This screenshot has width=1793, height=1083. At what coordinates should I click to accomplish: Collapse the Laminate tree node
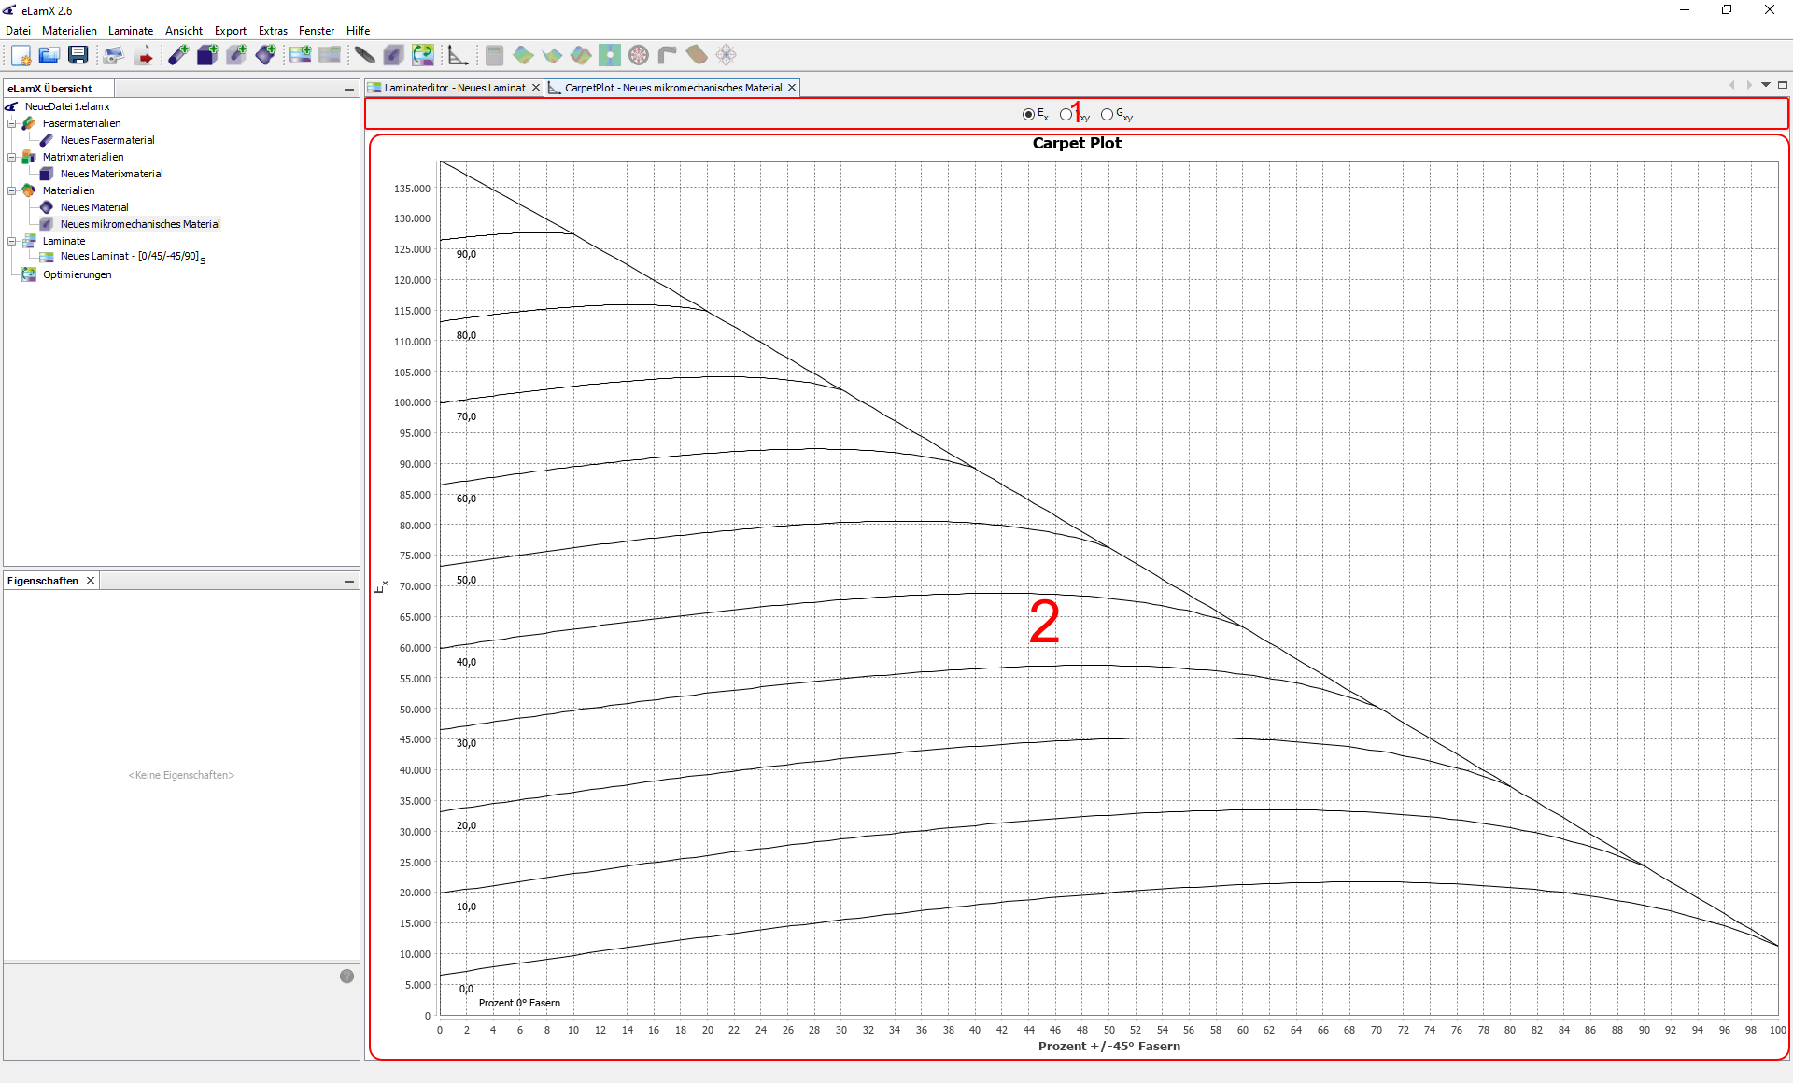pyautogui.click(x=12, y=241)
